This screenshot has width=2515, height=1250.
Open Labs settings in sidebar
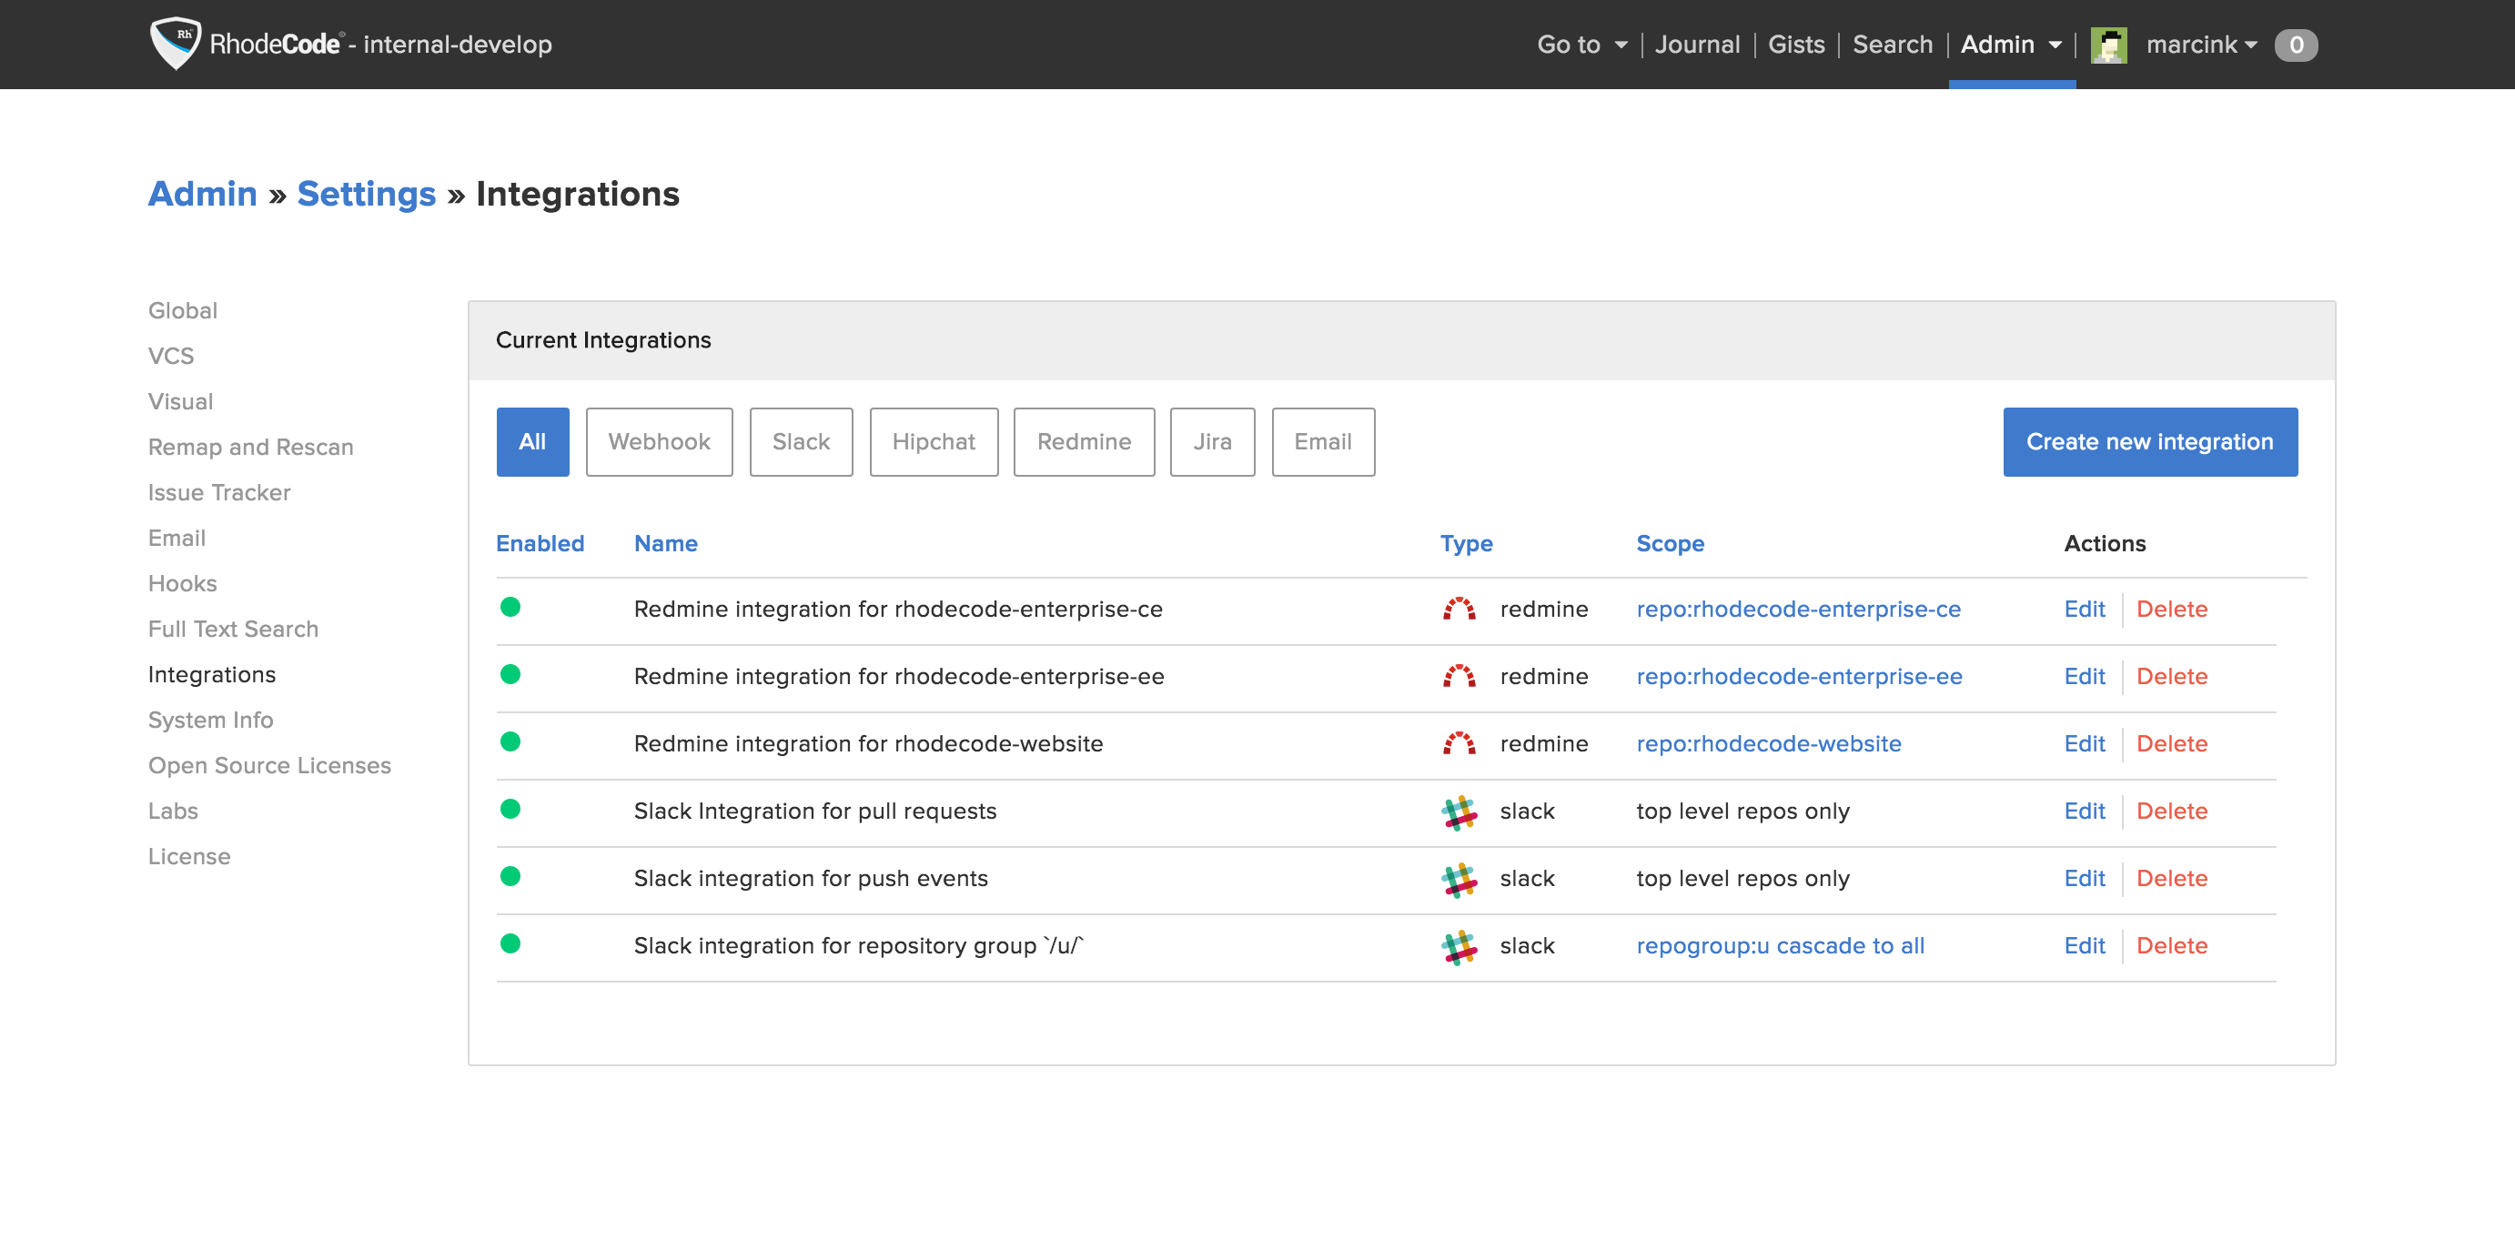tap(173, 811)
